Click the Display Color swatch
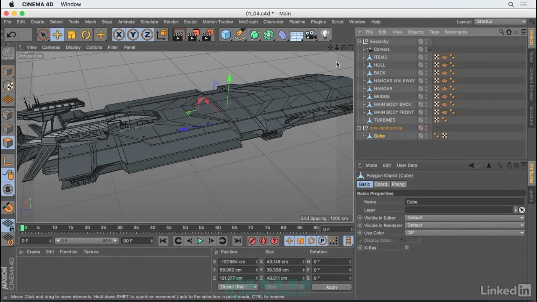 412,240
